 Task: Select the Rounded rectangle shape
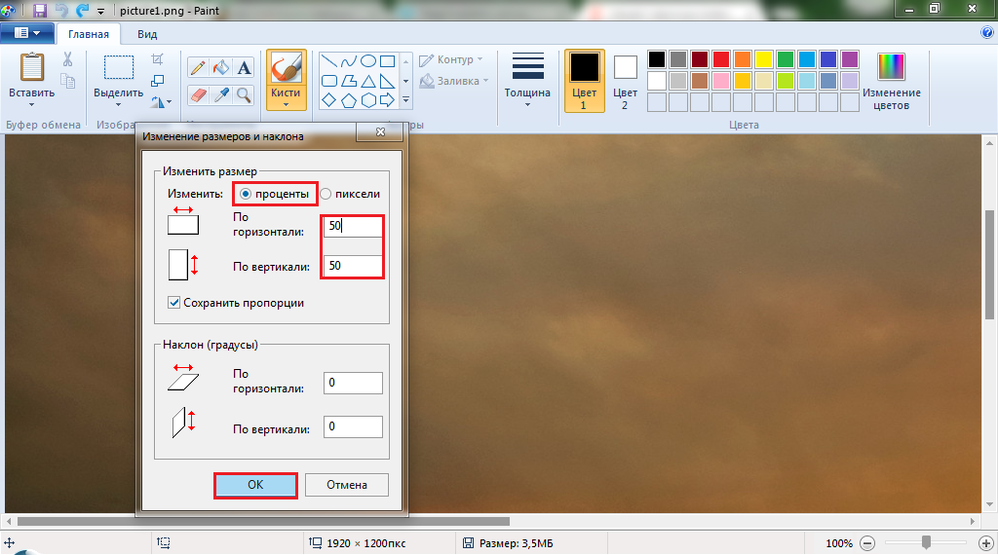[329, 81]
